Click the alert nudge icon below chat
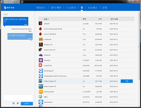 point(18,103)
